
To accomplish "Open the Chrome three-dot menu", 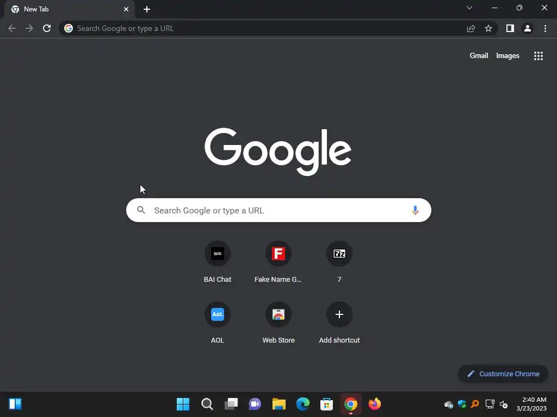I will [x=545, y=28].
